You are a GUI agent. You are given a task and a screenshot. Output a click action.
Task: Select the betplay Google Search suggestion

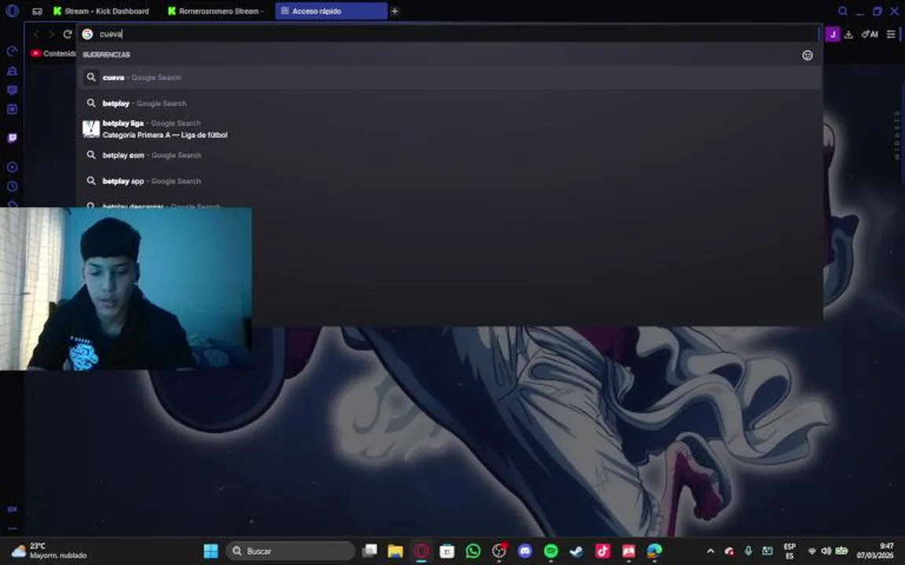[449, 104]
